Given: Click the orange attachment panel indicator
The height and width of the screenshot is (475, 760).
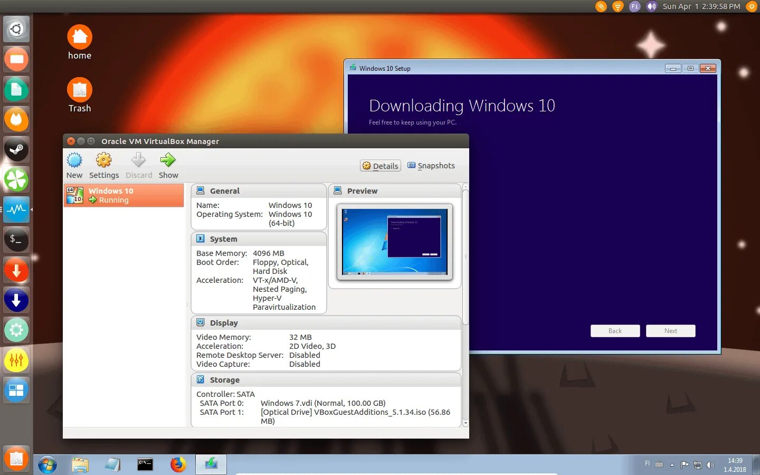Looking at the screenshot, I should 601,6.
